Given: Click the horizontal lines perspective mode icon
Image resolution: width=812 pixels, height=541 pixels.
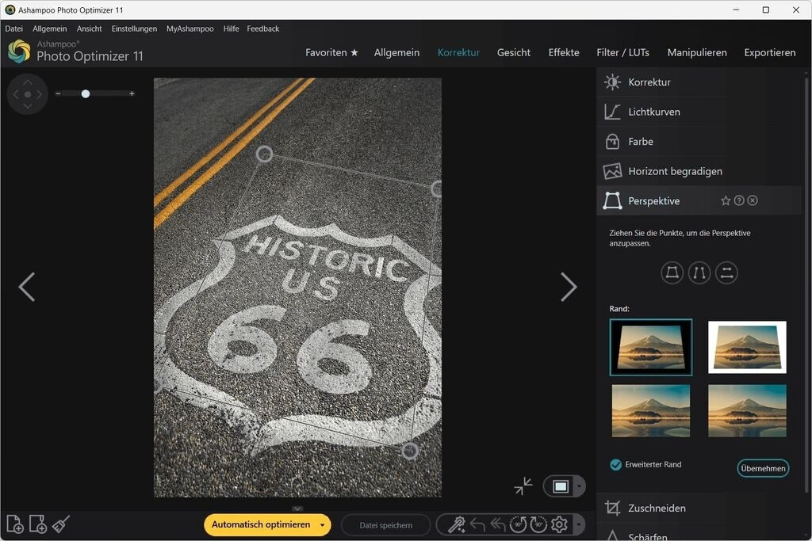Looking at the screenshot, I should point(726,273).
